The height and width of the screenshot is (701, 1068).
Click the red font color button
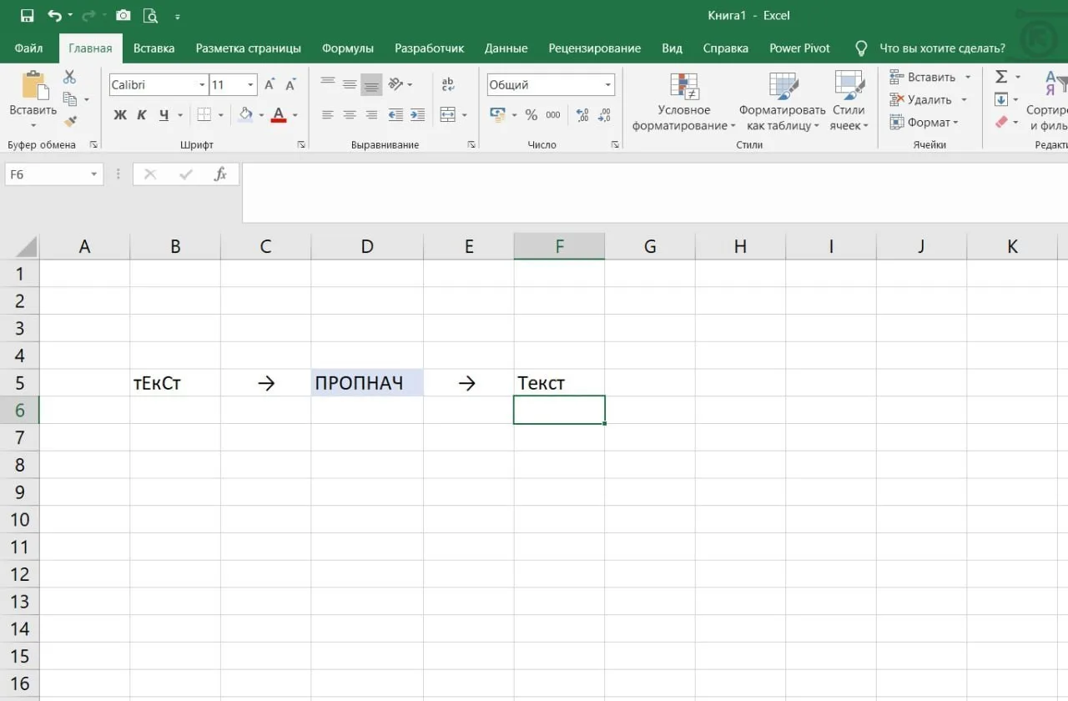tap(279, 114)
